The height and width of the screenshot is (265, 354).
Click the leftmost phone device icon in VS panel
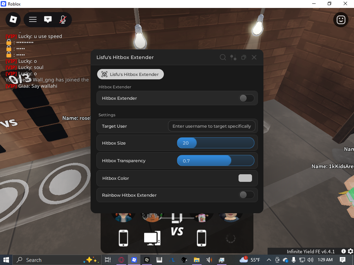[x=123, y=238]
